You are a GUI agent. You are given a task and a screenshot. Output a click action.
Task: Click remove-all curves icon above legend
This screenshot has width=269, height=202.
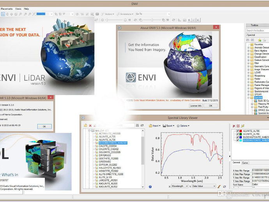(x=238, y=126)
